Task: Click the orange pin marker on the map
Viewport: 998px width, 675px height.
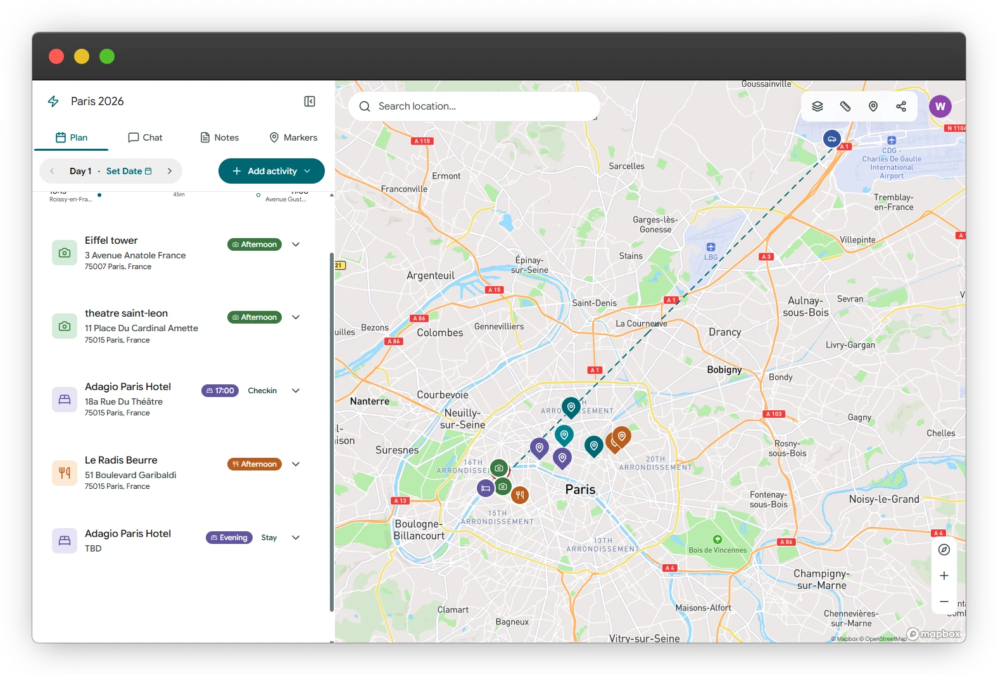Action: (622, 437)
